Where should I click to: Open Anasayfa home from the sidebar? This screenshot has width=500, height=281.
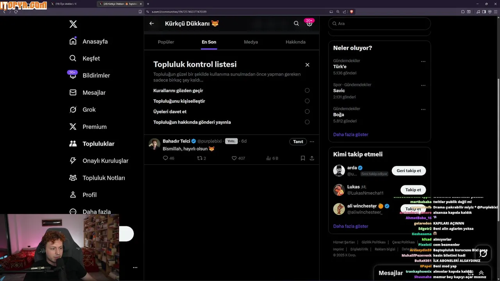coord(88,41)
